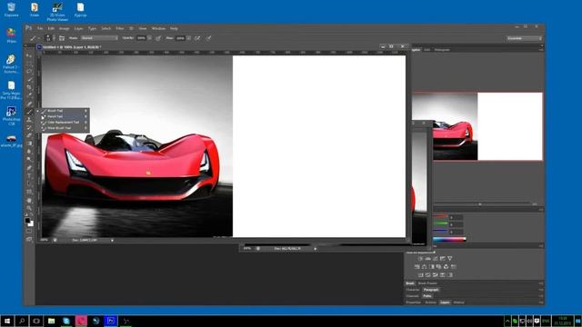Click the Opacity value field
This screenshot has width=582, height=327.
(141, 38)
